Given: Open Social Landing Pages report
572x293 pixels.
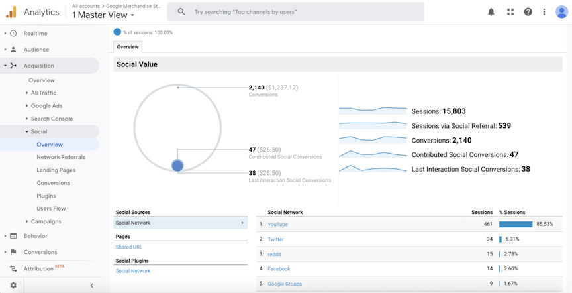Looking at the screenshot, I should tap(56, 170).
